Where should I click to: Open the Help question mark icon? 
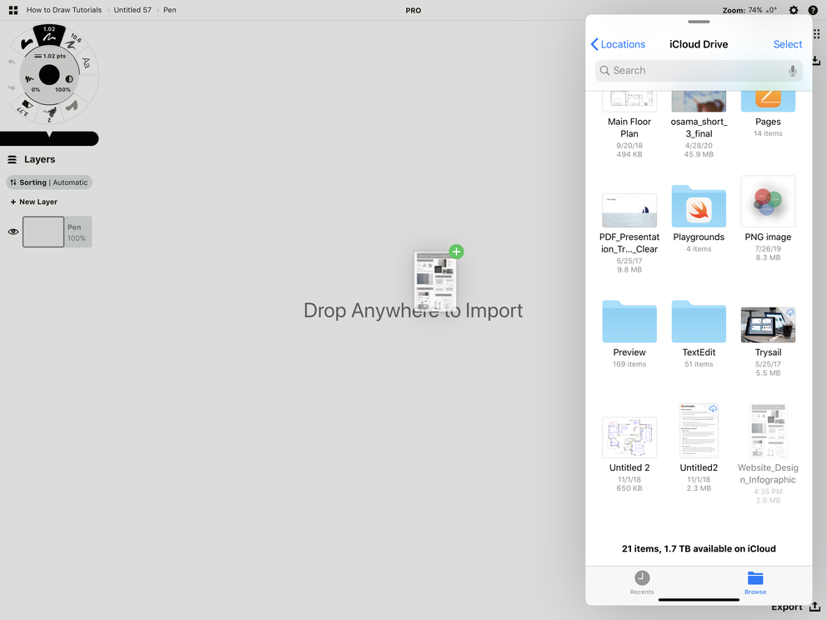(814, 10)
